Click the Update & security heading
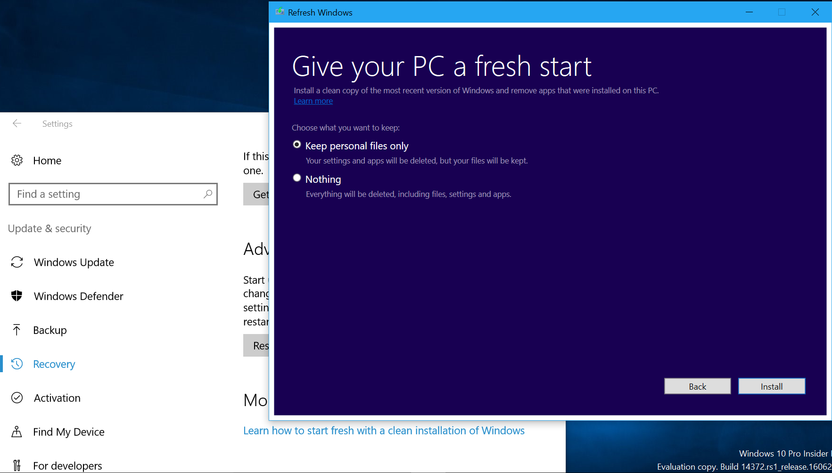832x473 pixels. pos(49,228)
